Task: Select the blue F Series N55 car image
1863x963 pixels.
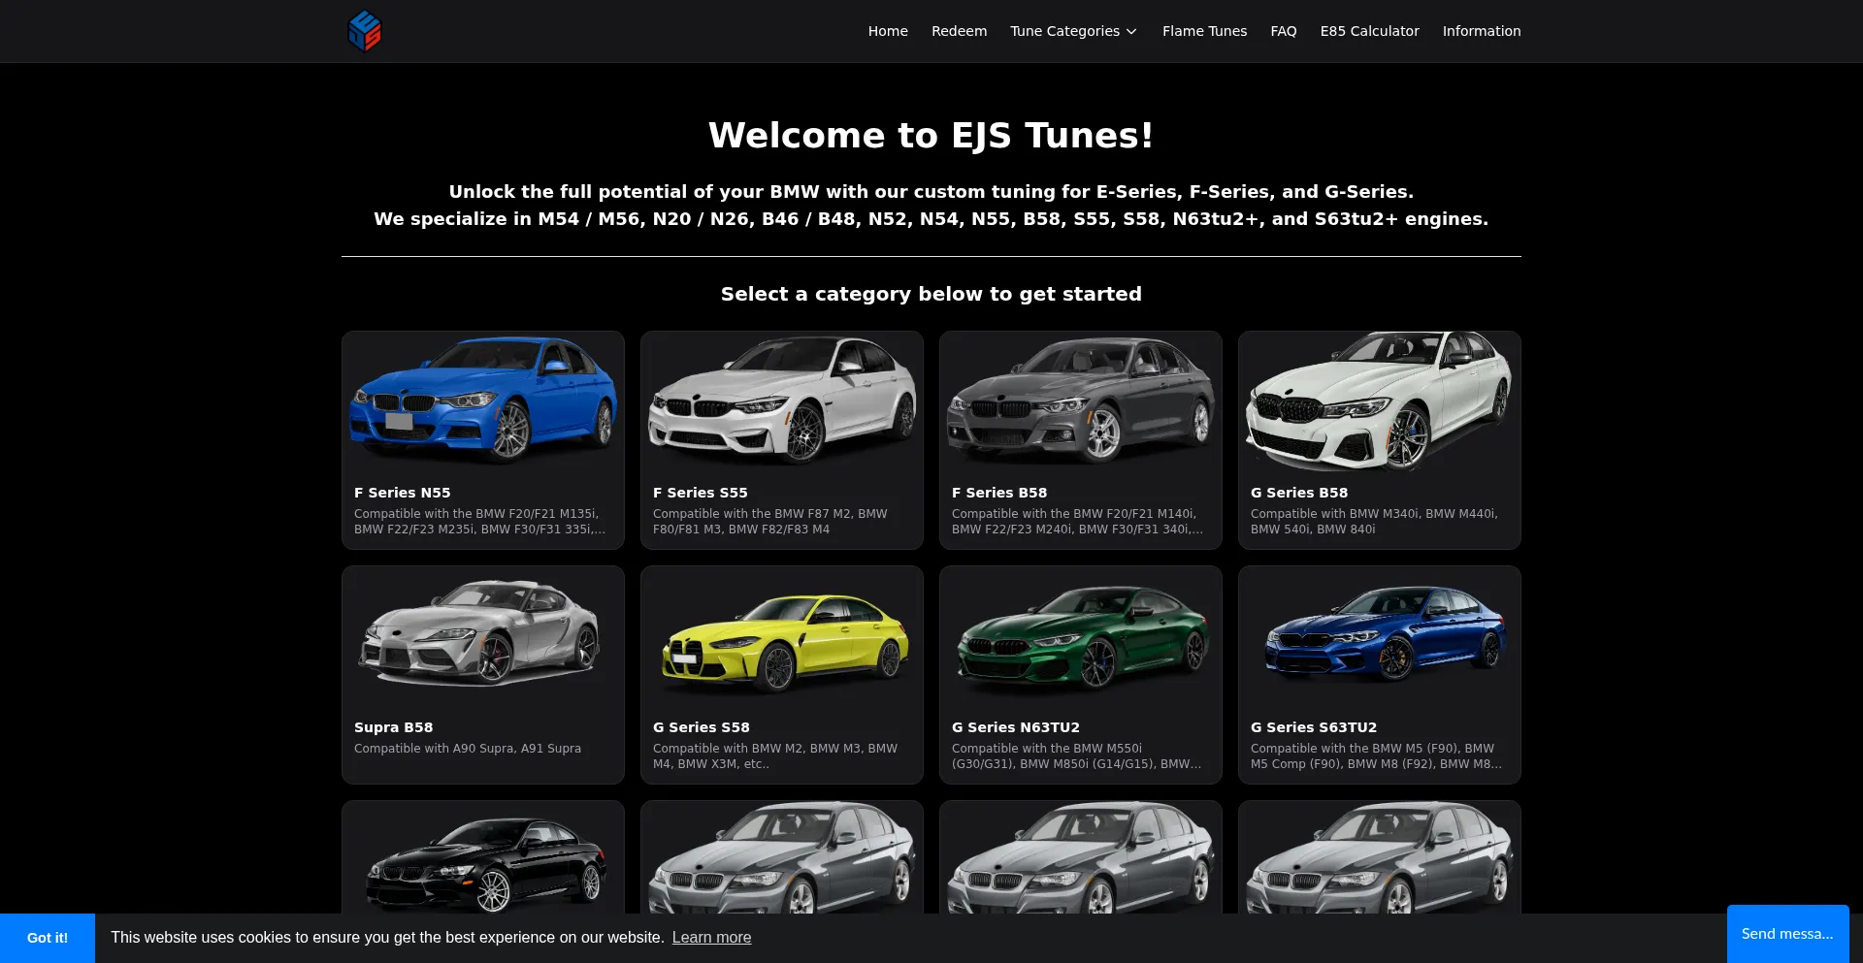Action: pyautogui.click(x=483, y=401)
